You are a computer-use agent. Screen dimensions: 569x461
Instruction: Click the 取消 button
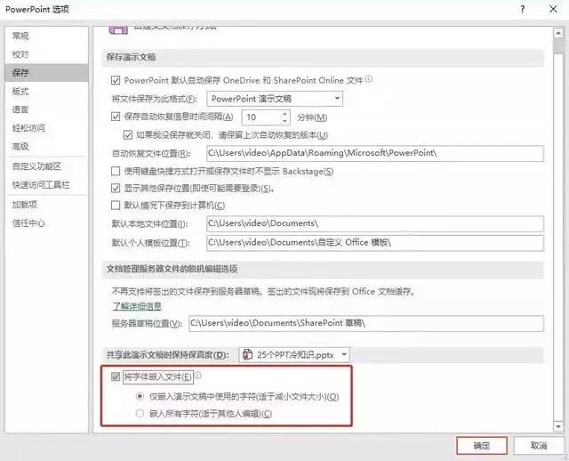[539, 445]
